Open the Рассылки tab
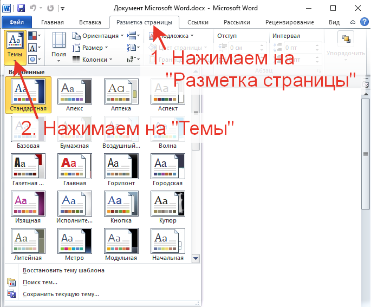Viewport: 371px width, 307px height. click(237, 22)
